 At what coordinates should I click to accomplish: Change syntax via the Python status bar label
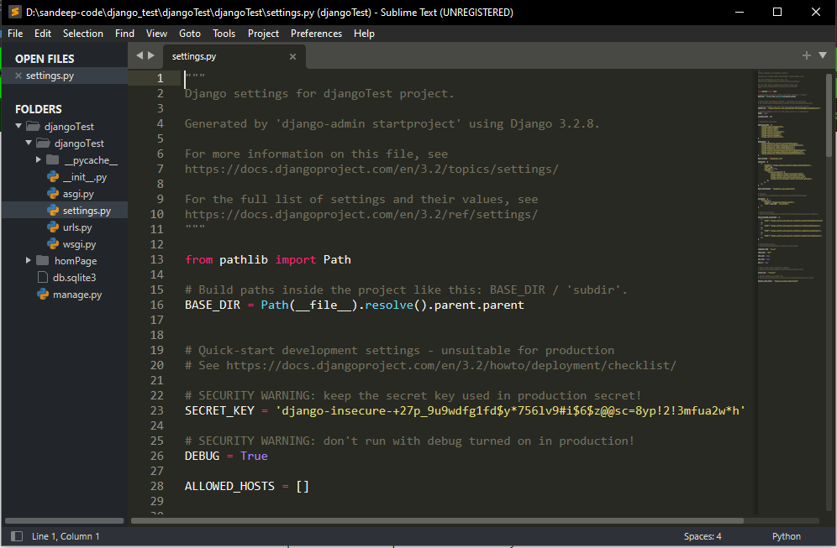(785, 535)
